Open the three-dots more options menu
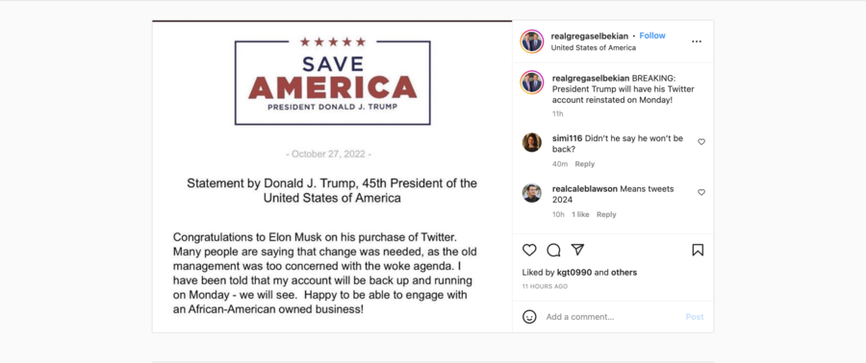This screenshot has width=866, height=363. click(x=697, y=41)
